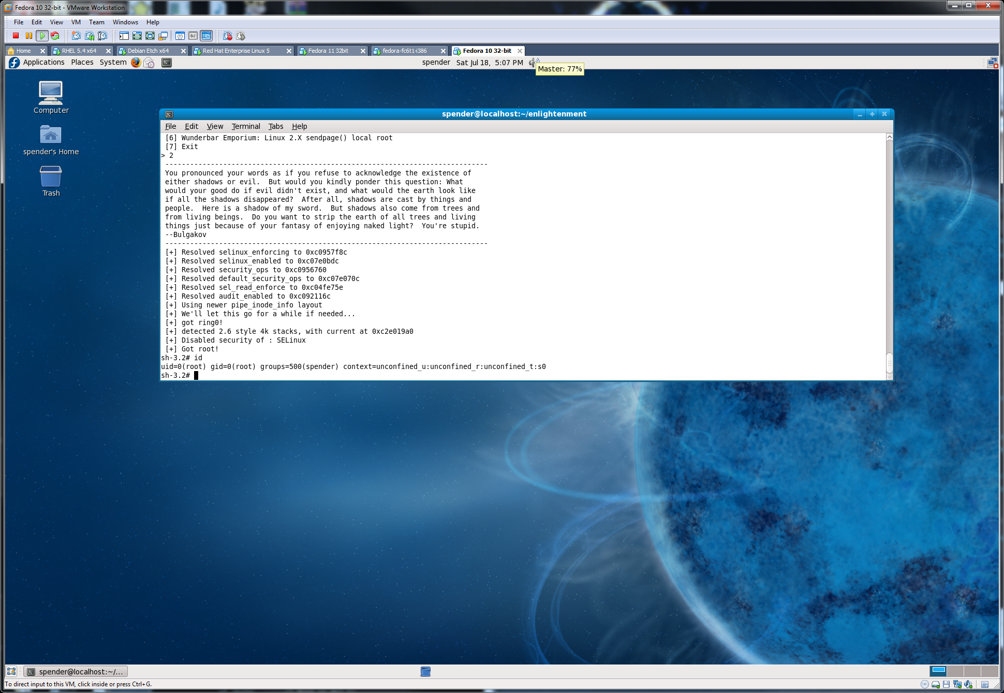Screen dimensions: 1004x693
Task: Open the Evolution mail launcher icon
Action: point(149,63)
